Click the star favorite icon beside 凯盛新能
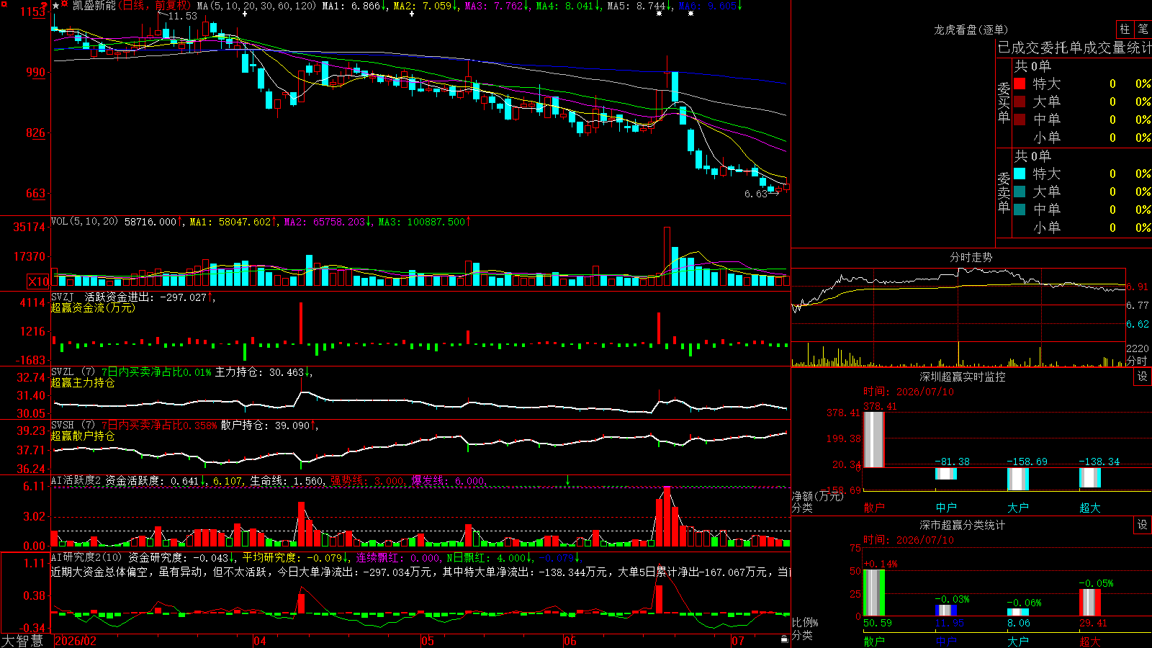Image resolution: width=1152 pixels, height=648 pixels. pyautogui.click(x=56, y=6)
